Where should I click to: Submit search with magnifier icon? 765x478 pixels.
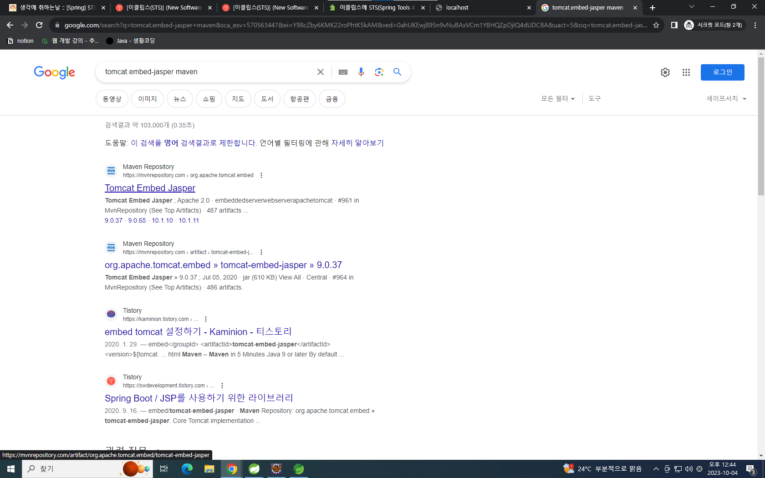398,72
